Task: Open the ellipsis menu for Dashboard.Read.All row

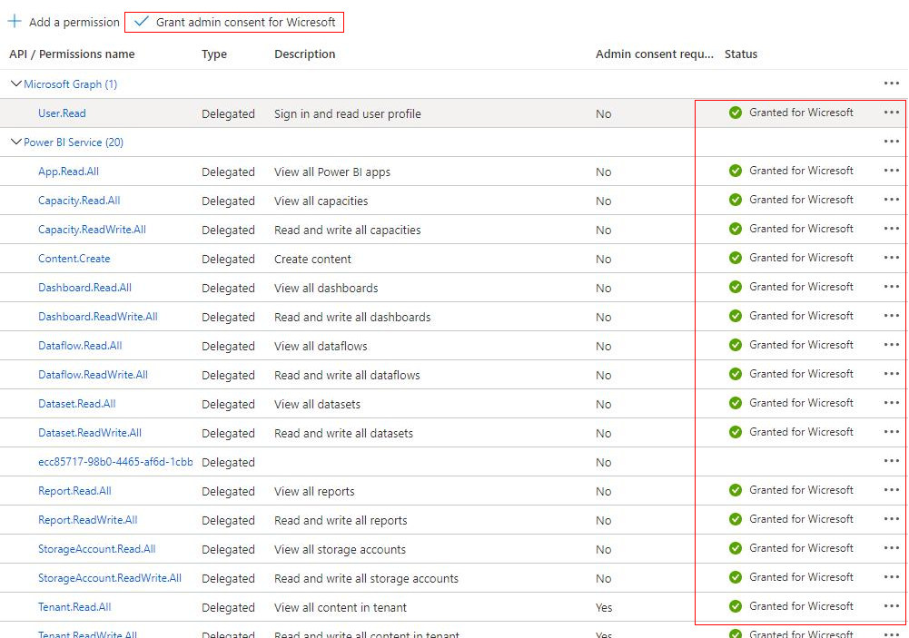Action: point(892,286)
